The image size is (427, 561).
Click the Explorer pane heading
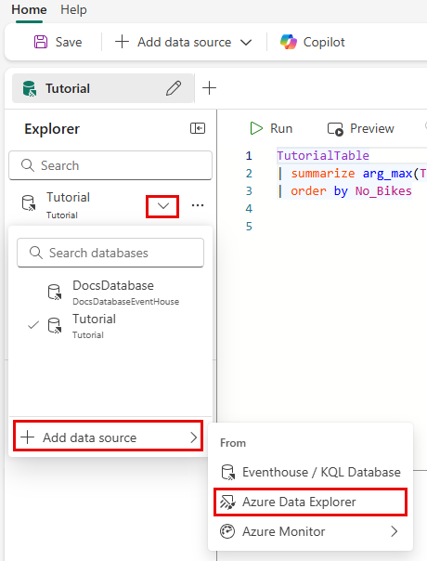pos(52,129)
